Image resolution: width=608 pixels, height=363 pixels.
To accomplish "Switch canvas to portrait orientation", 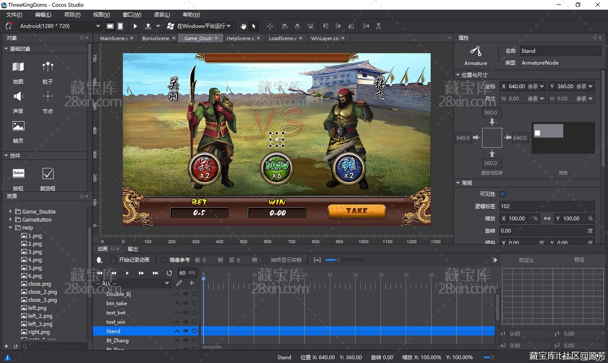I will click(120, 26).
